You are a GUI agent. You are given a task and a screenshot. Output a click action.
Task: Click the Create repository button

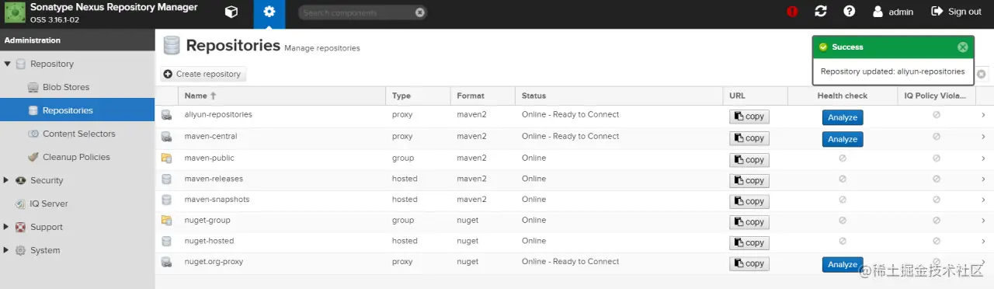(x=203, y=74)
